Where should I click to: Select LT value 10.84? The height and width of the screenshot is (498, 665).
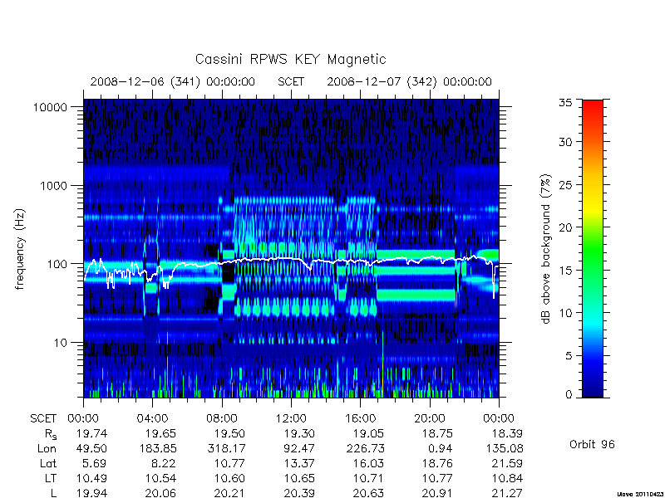coord(507,479)
